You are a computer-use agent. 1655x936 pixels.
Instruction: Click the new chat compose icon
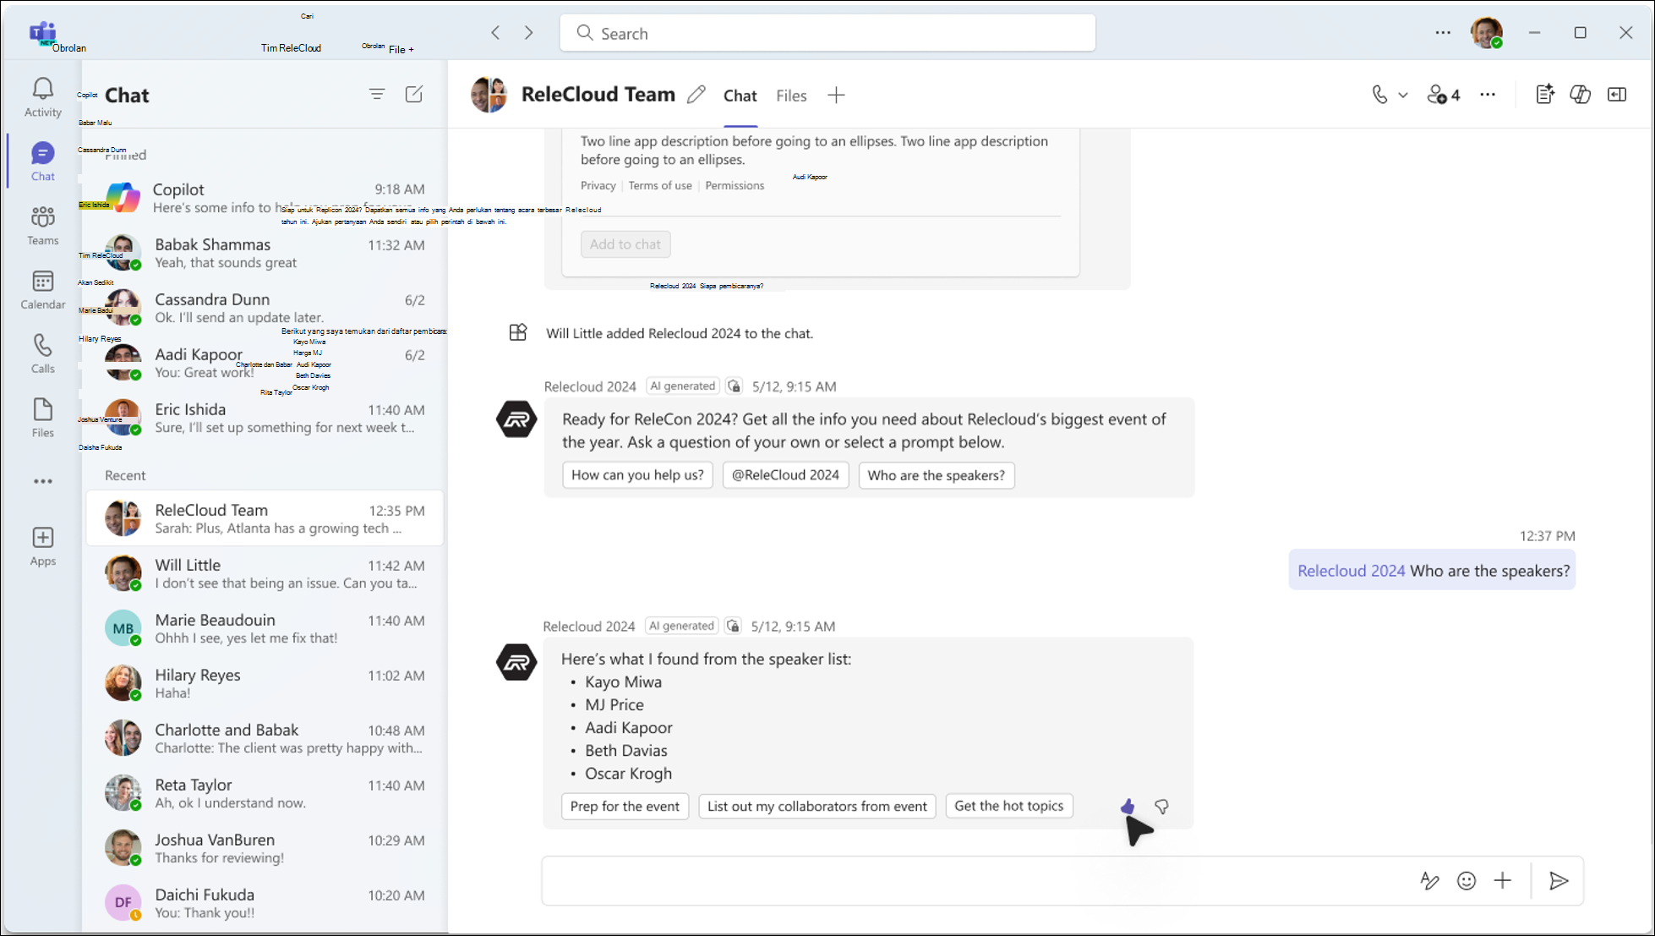pos(414,95)
